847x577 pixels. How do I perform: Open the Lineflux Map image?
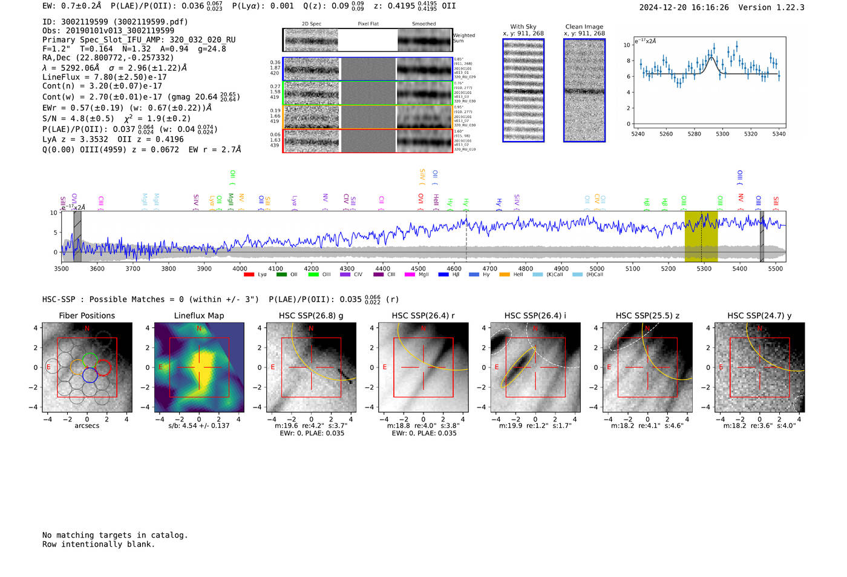pos(199,368)
